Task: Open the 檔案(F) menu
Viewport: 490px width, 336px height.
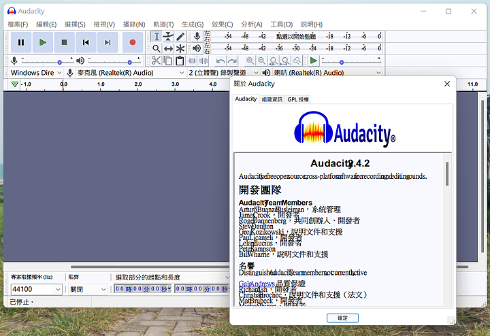Action: [x=18, y=24]
